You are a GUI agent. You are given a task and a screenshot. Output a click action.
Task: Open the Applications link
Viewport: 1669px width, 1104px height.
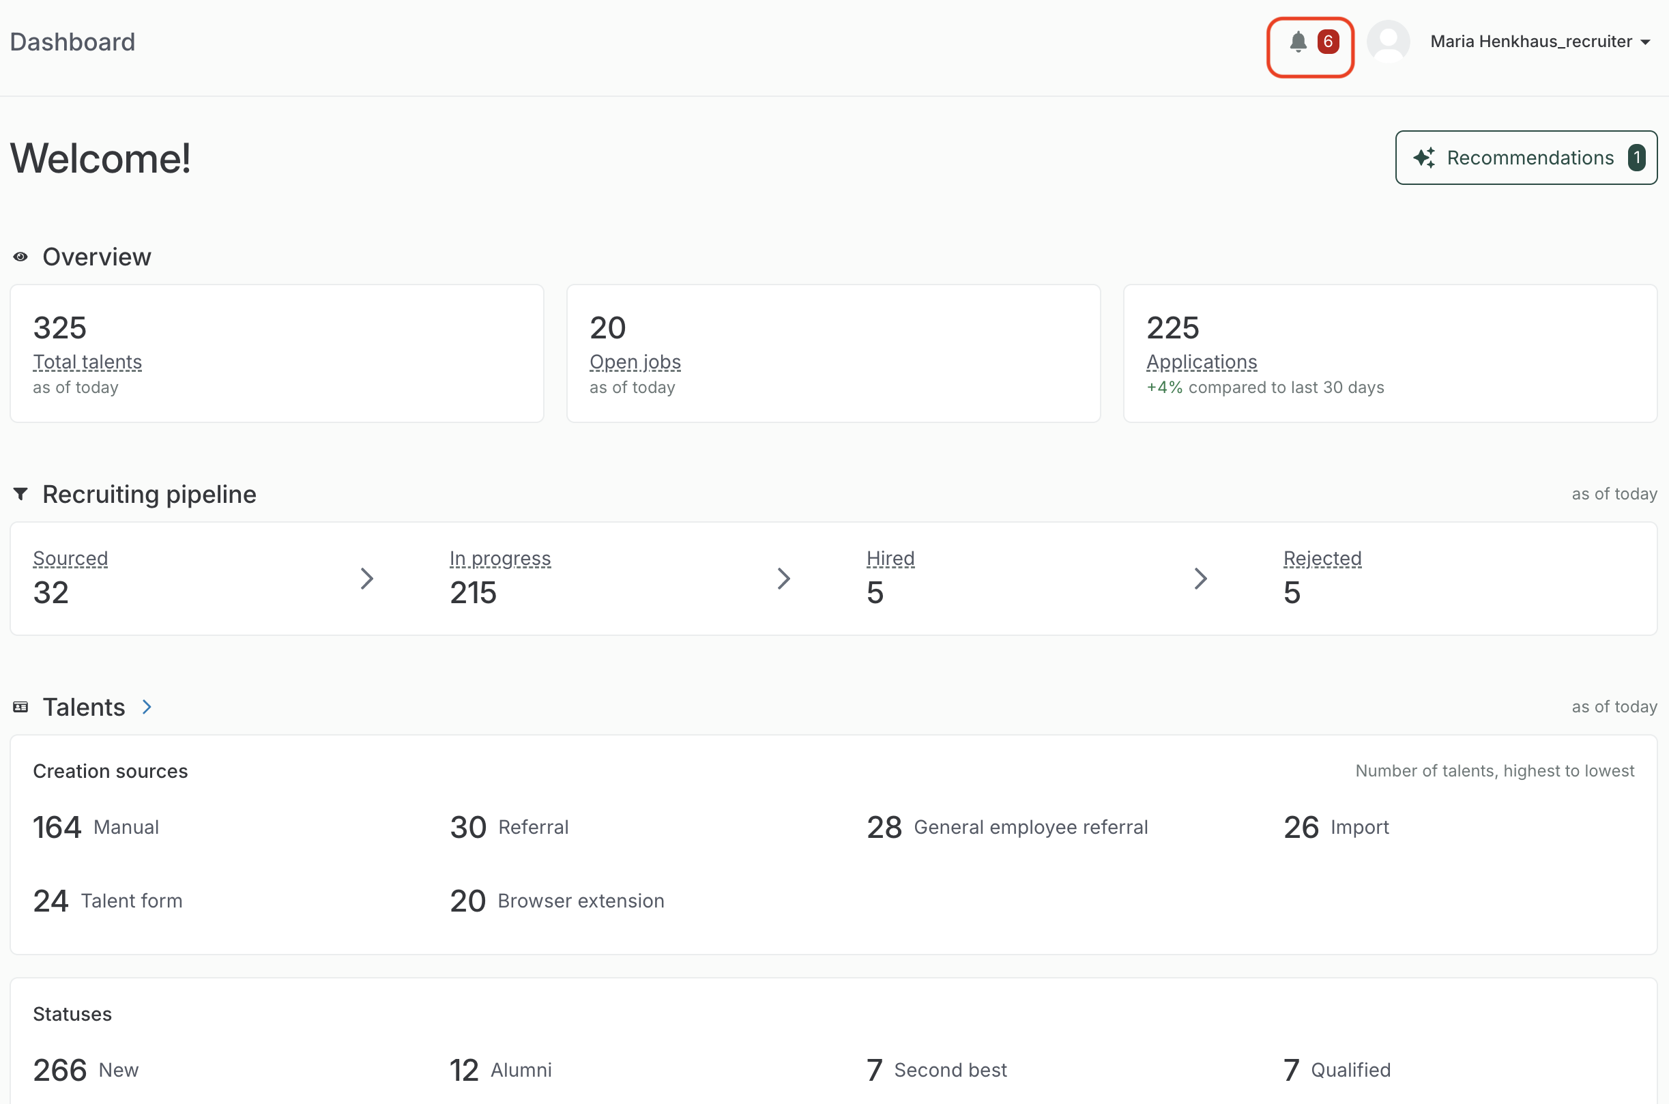(1202, 362)
